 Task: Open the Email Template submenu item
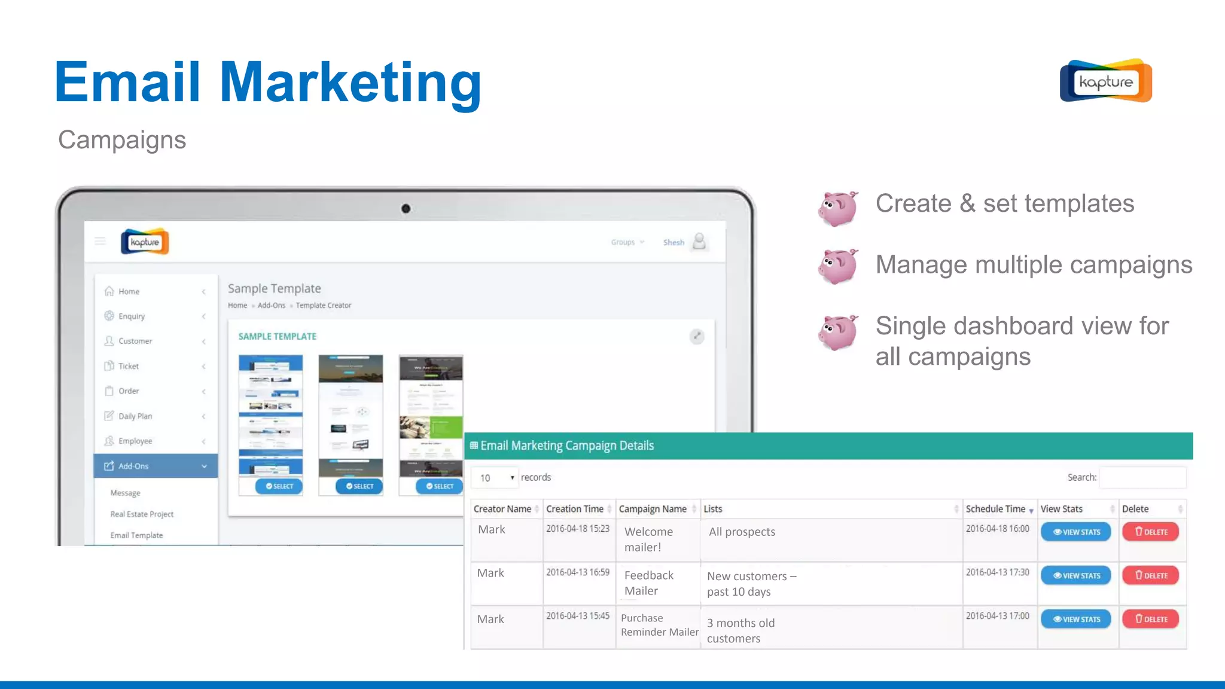point(136,535)
